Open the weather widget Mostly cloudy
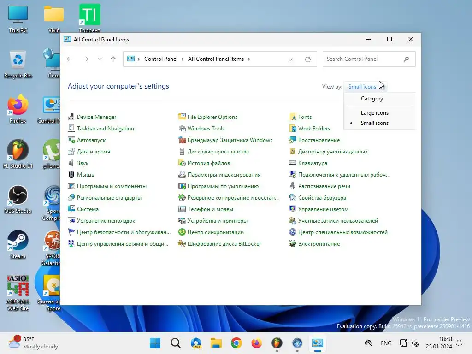The image size is (472, 354). tap(33, 343)
